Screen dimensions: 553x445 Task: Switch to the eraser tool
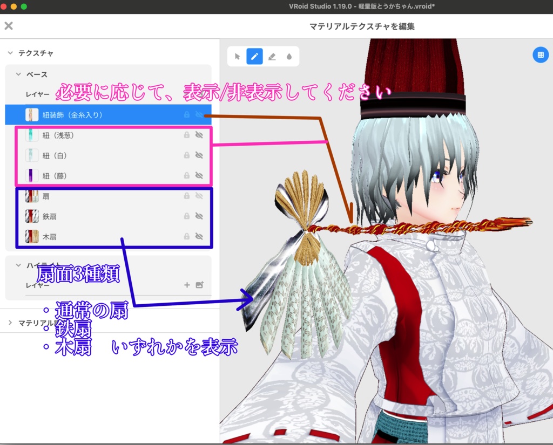[272, 56]
